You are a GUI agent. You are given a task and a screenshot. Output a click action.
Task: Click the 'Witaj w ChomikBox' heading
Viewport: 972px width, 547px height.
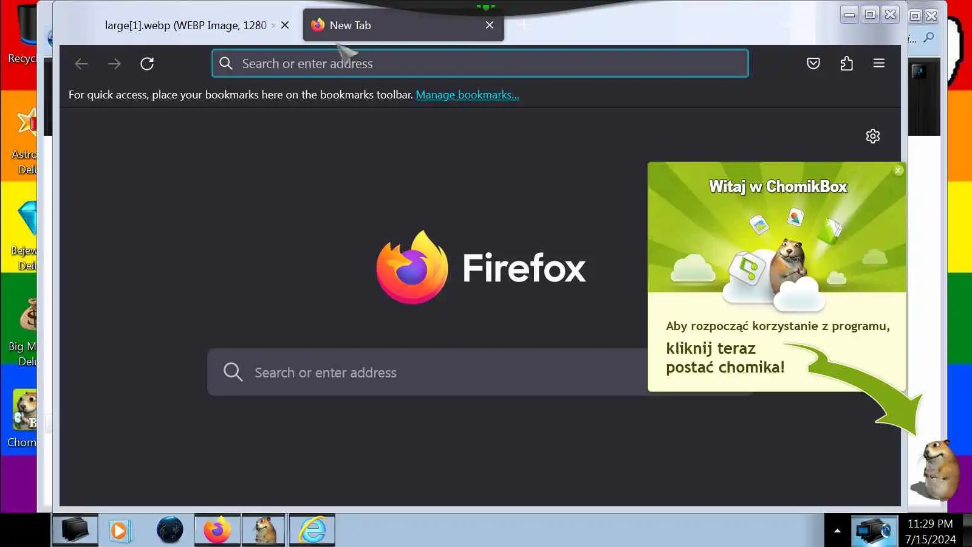pos(778,187)
